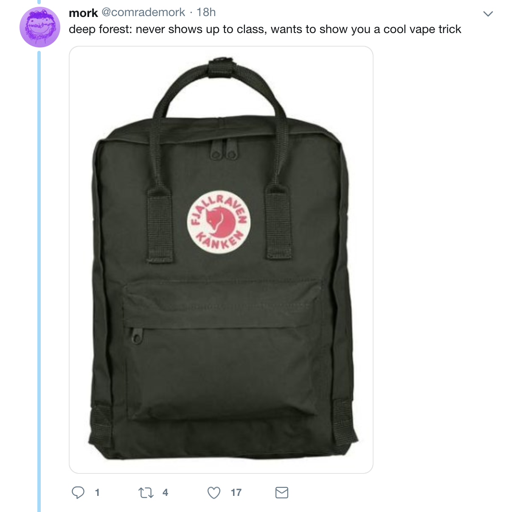Click the reply speech bubble icon
517x512 pixels.
[78, 493]
